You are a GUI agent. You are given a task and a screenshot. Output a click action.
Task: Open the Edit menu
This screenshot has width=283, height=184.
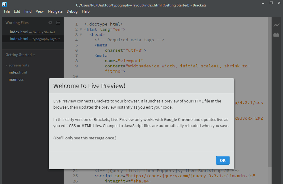click(x=17, y=11)
